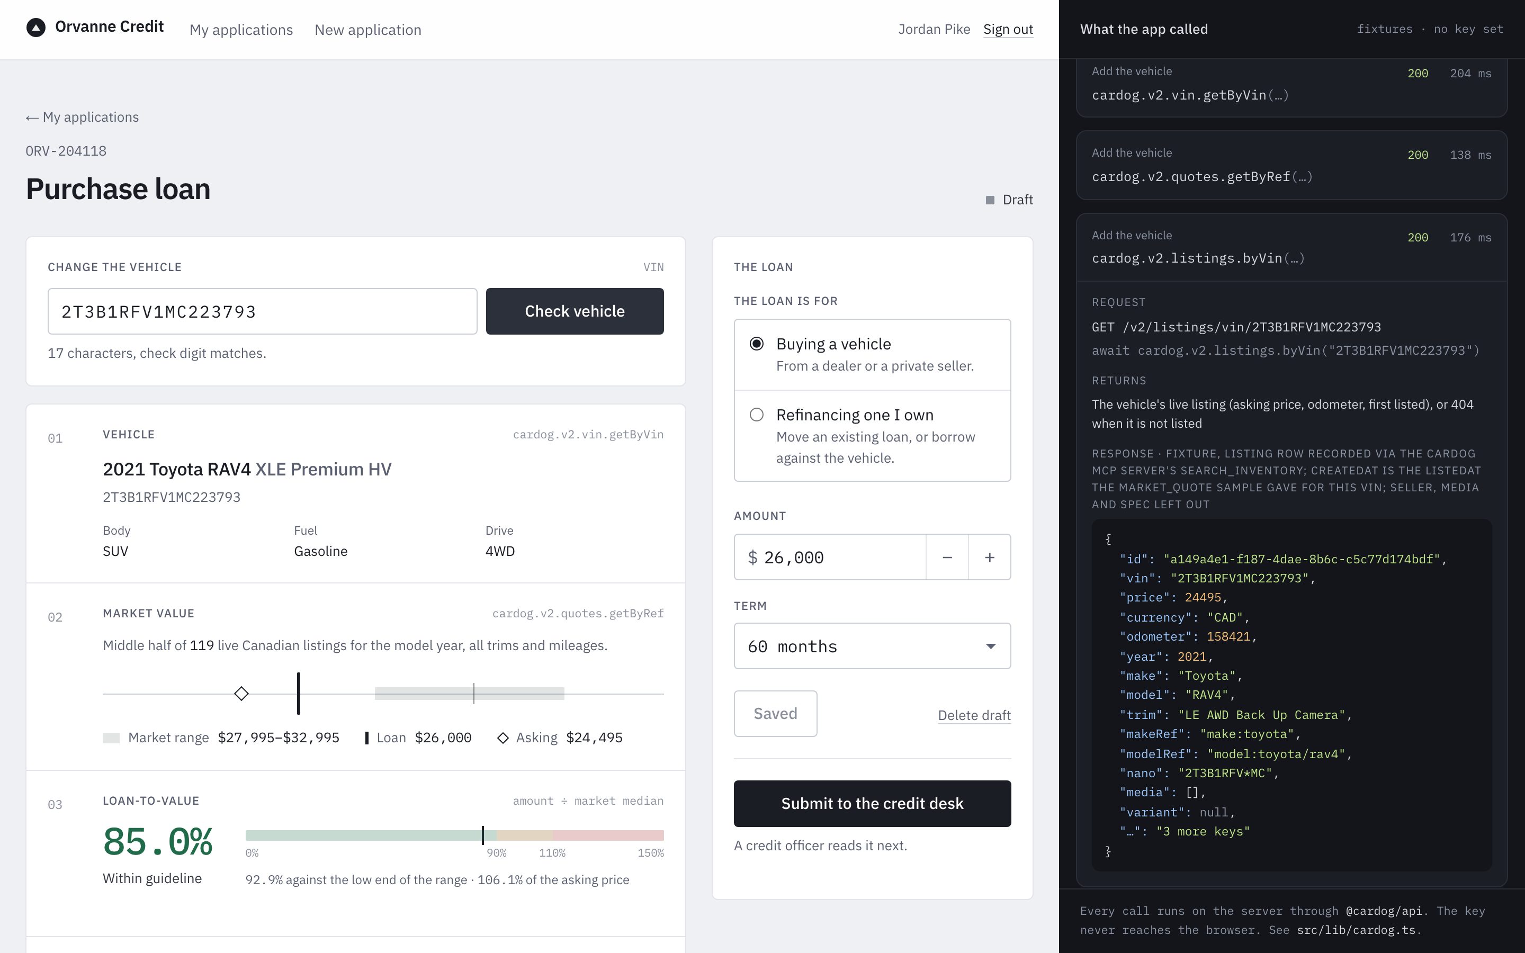Screen dimensions: 1525x953
Task: Click the Asking price diamond marker on market chart
Action: (241, 694)
